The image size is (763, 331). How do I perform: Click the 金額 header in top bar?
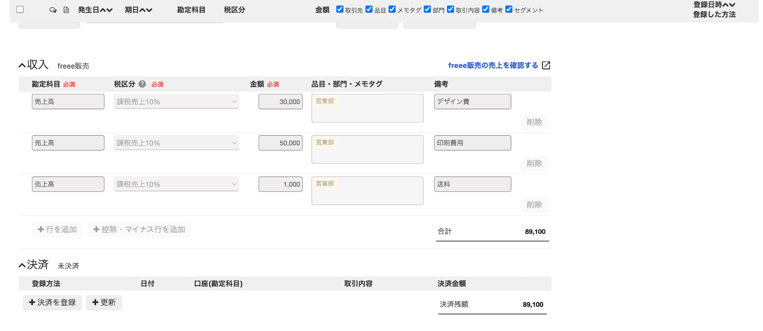tap(322, 10)
